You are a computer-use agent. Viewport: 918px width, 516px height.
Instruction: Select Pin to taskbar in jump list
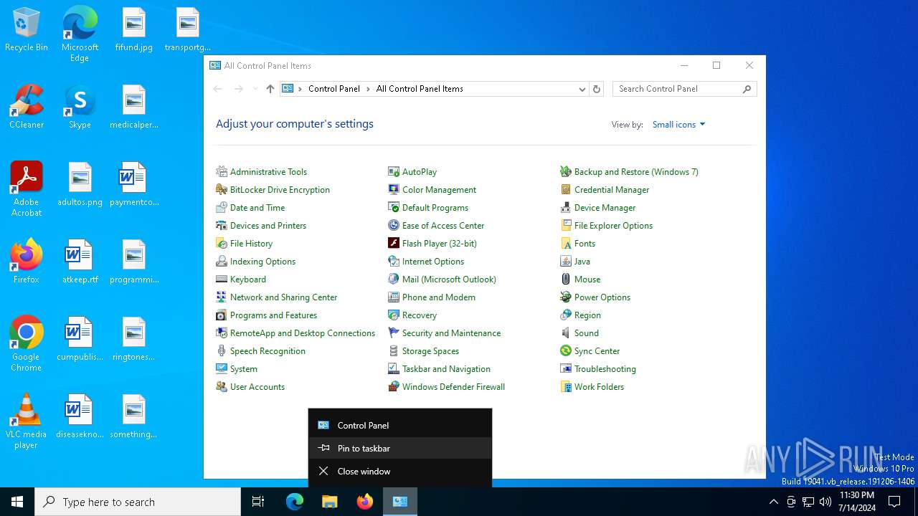click(x=364, y=449)
